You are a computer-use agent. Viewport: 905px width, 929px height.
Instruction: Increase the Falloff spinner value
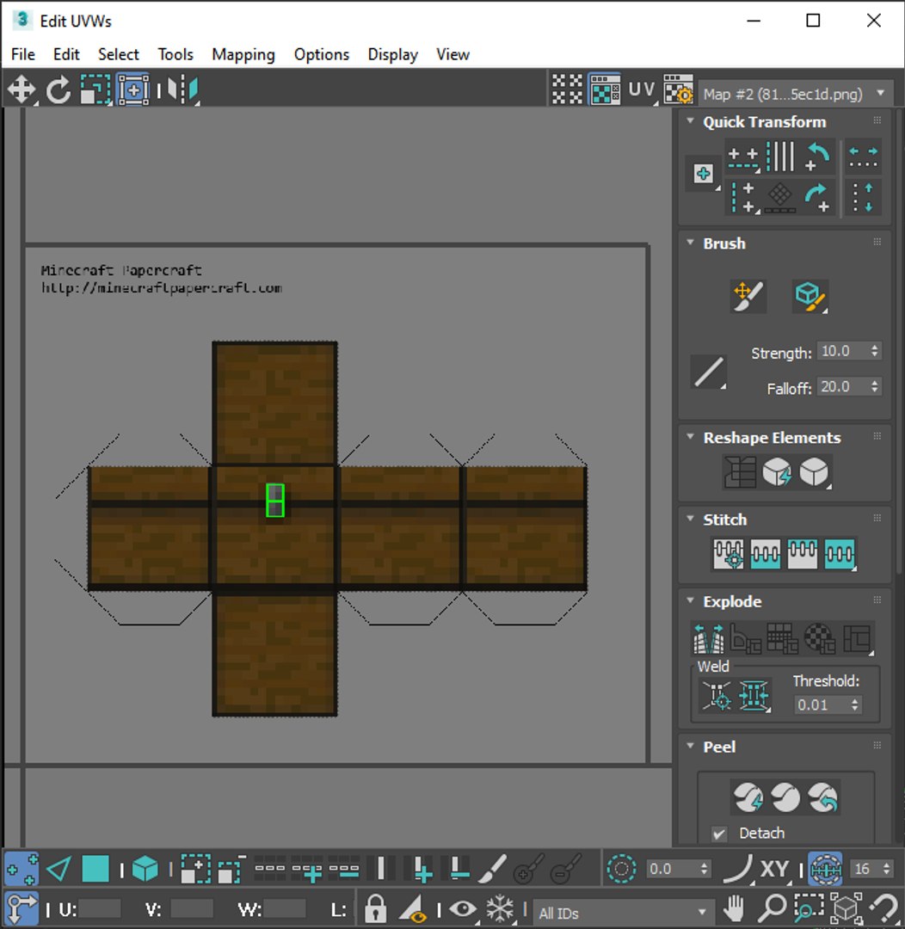tap(875, 383)
